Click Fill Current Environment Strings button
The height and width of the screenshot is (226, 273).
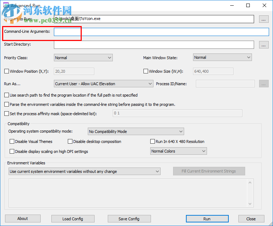209,171
